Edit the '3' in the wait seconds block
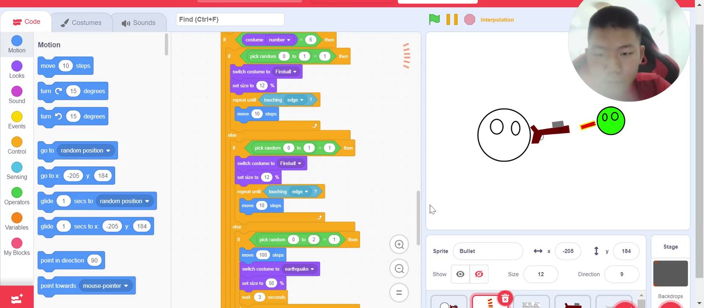Image resolution: width=704 pixels, height=308 pixels. 259,297
